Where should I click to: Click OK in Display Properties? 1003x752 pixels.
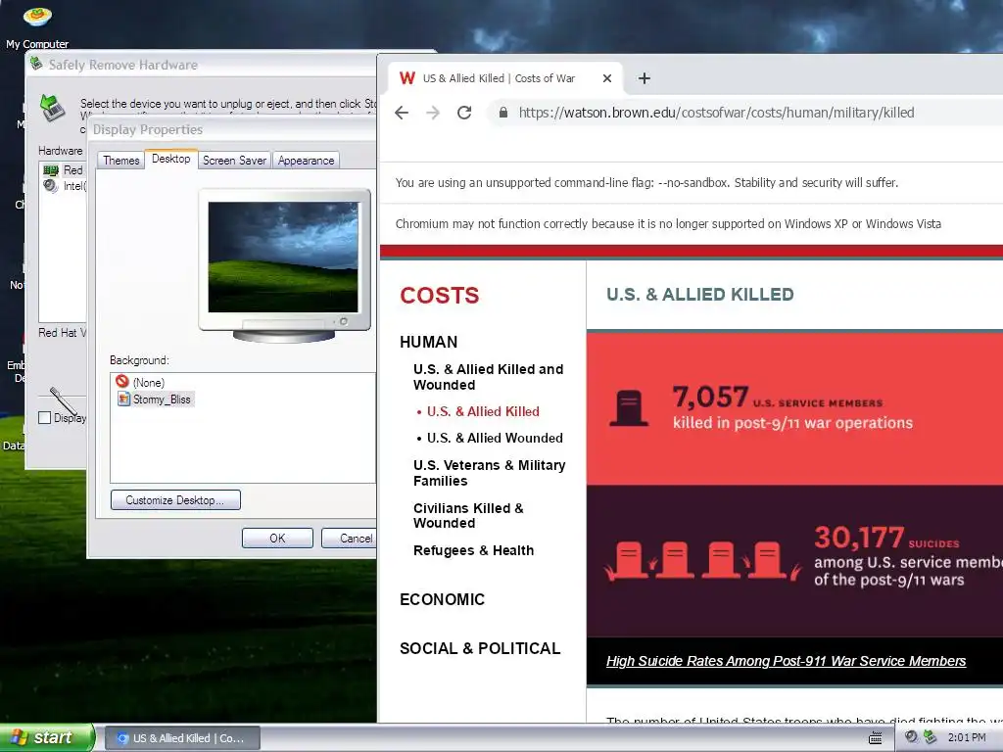[277, 538]
